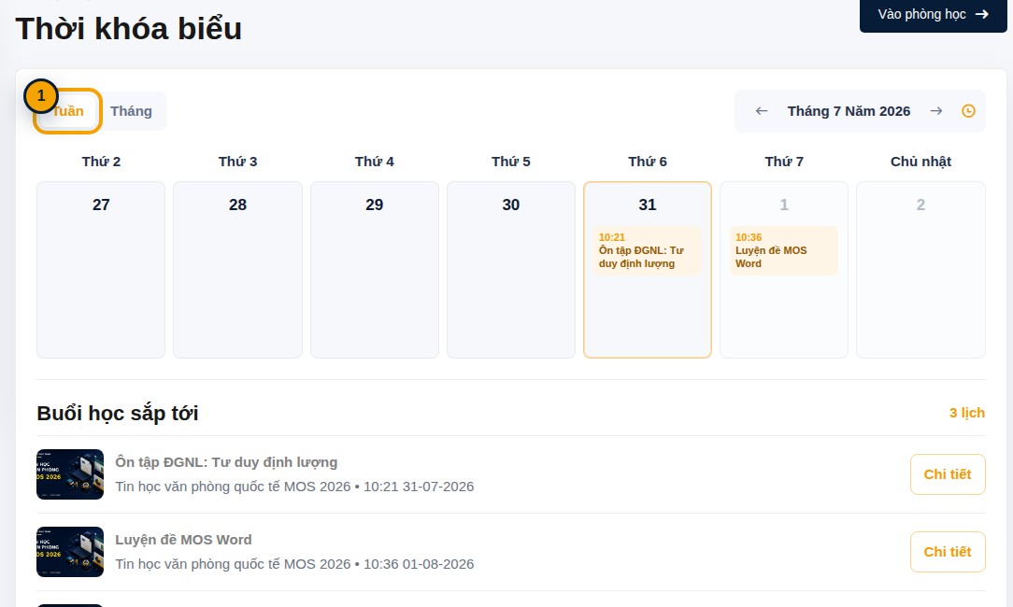Screen dimensions: 1013x607
Task: Open the 10:21 Ôn tập ĐGNL calendar event
Action: (x=648, y=250)
